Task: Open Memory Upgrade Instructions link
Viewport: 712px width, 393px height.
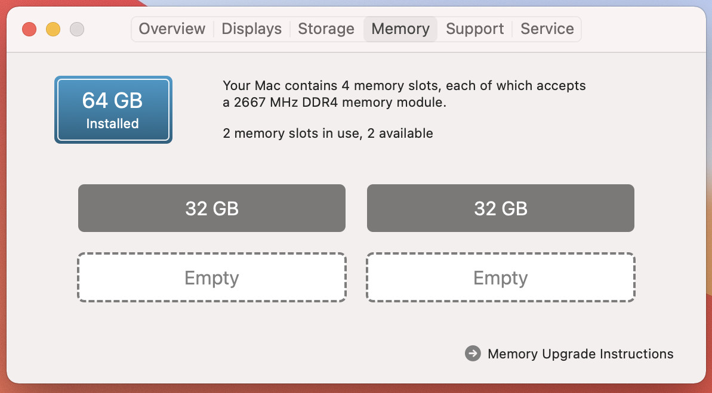Action: tap(580, 354)
